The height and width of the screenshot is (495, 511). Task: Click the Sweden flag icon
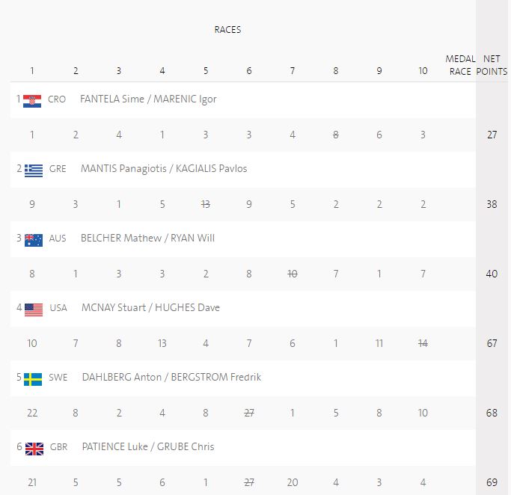coord(34,378)
